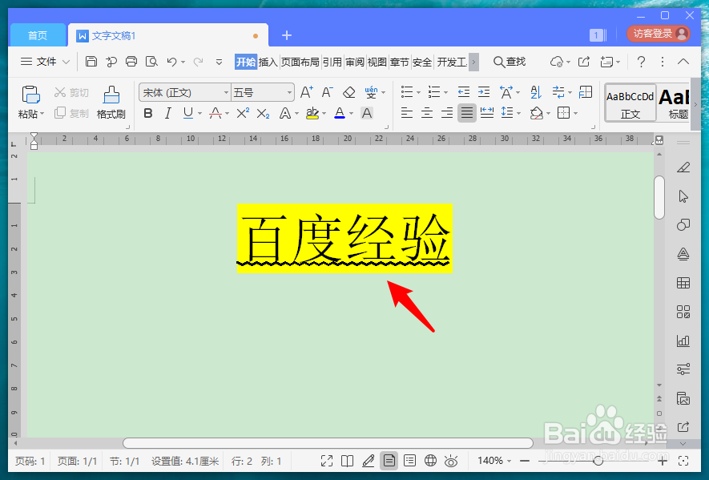The width and height of the screenshot is (709, 480).
Task: Collapse the ribbon with up chevron
Action: (x=683, y=62)
